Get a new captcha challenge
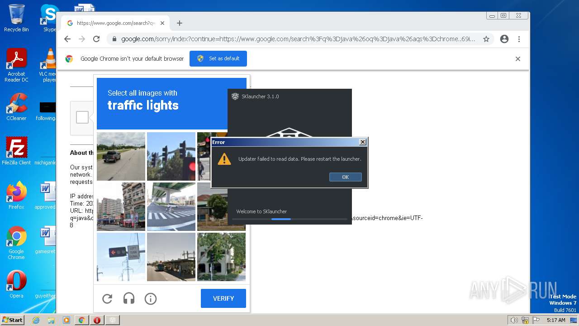The width and height of the screenshot is (579, 326). (107, 298)
